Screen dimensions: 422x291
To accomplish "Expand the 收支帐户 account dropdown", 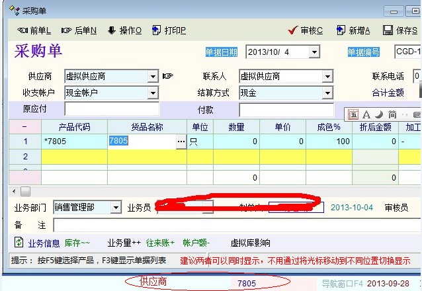I will pos(153,93).
